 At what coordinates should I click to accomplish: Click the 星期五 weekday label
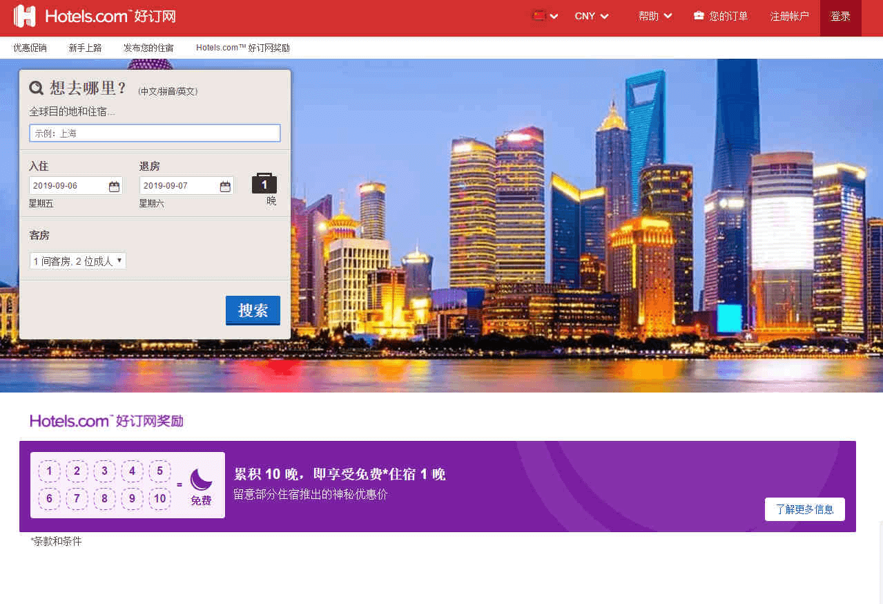[41, 203]
